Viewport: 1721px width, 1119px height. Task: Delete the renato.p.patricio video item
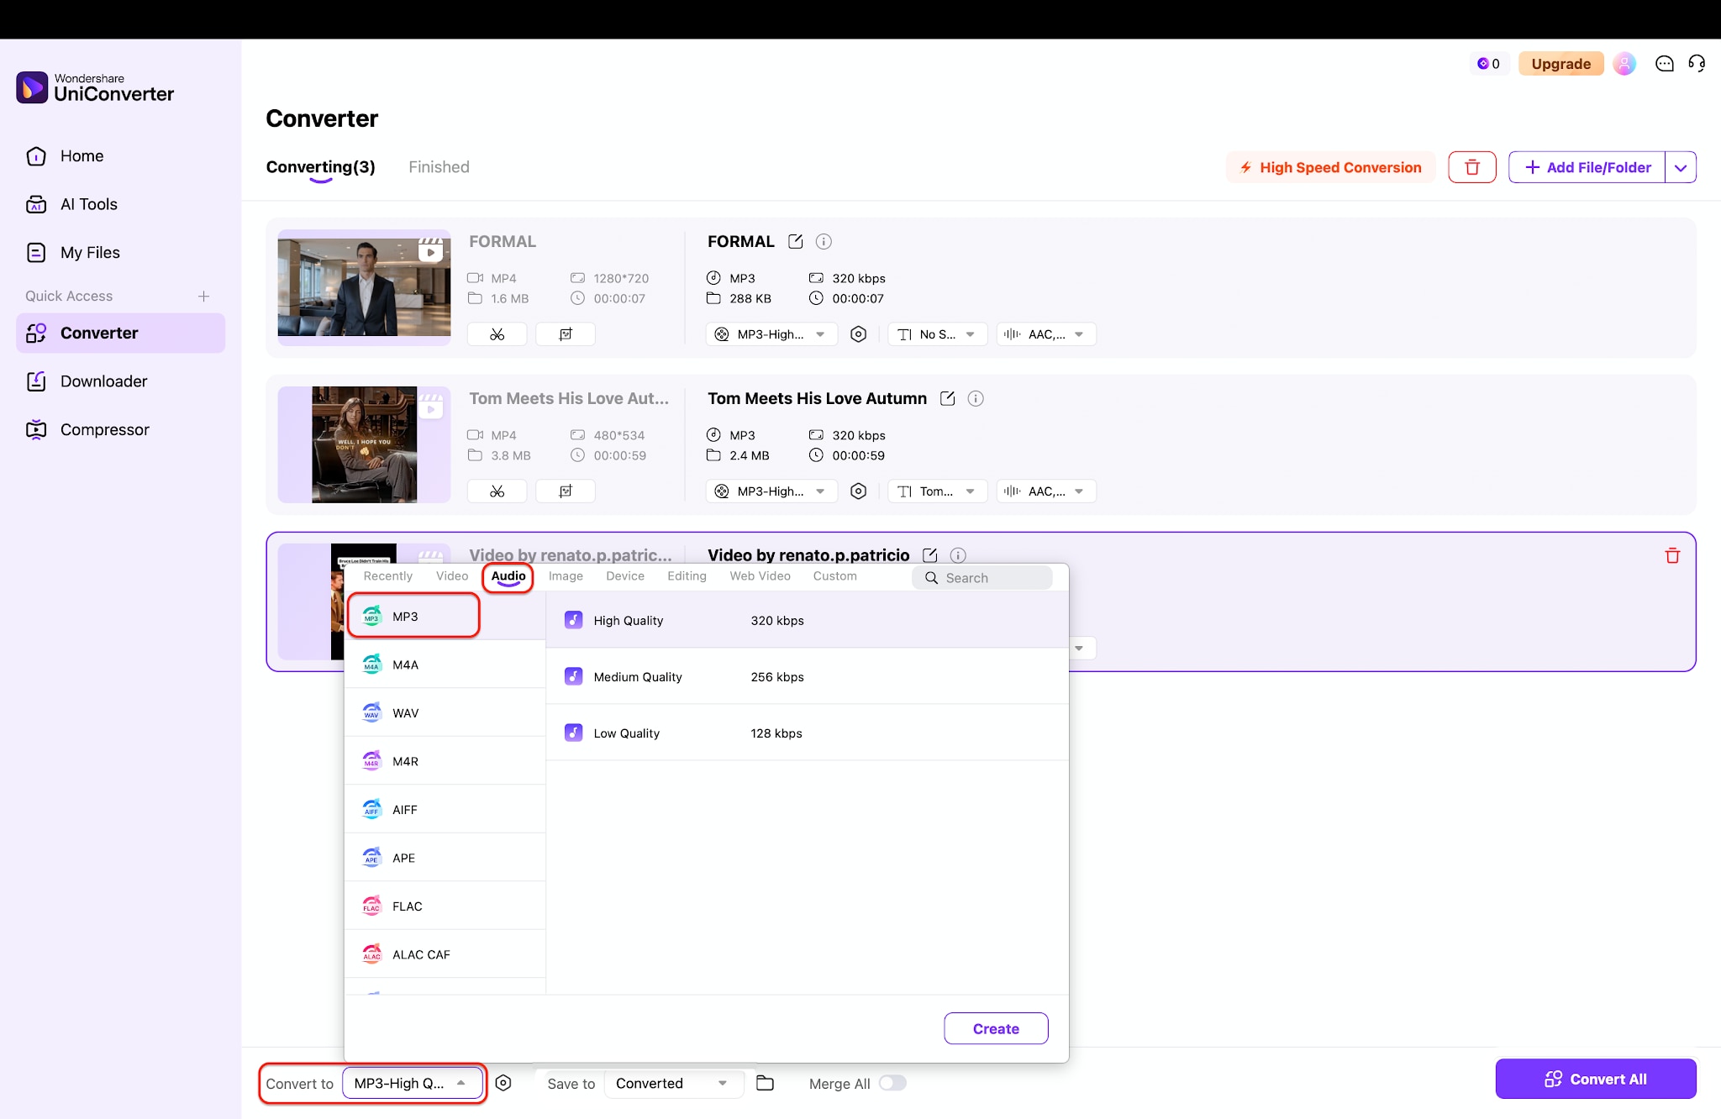click(x=1672, y=555)
